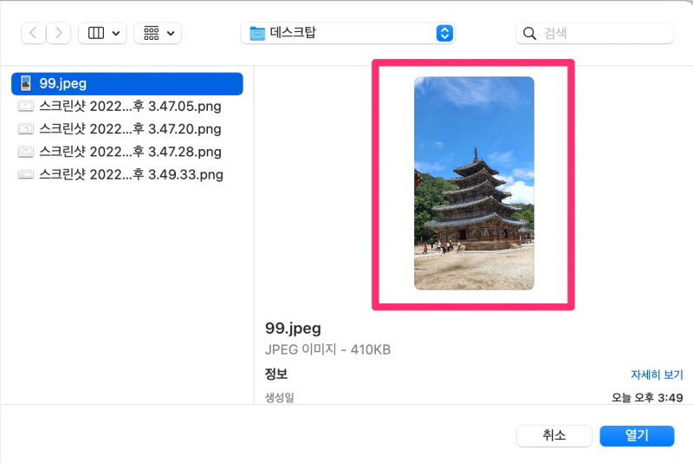Cancel with the 취소 button
Screen dimensions: 693x463
click(x=554, y=436)
